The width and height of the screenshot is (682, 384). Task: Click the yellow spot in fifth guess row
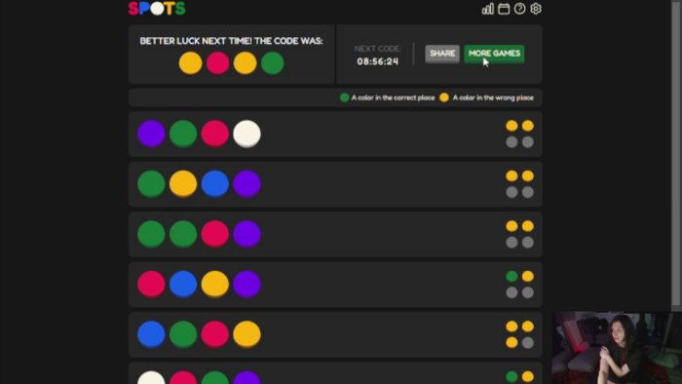247,334
